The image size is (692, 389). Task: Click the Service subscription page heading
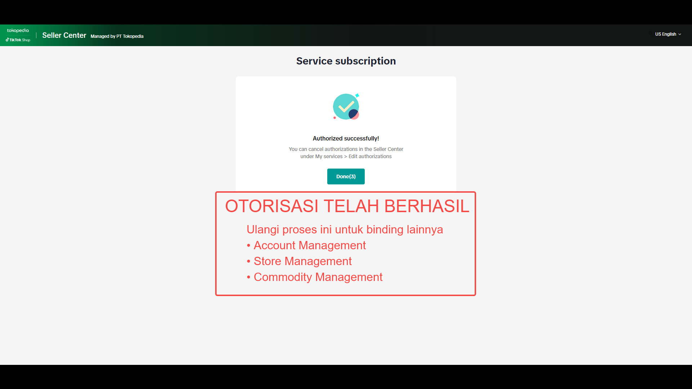pyautogui.click(x=346, y=61)
